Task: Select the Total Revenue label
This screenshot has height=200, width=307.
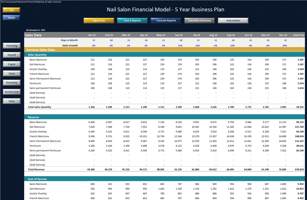Action: point(36,169)
